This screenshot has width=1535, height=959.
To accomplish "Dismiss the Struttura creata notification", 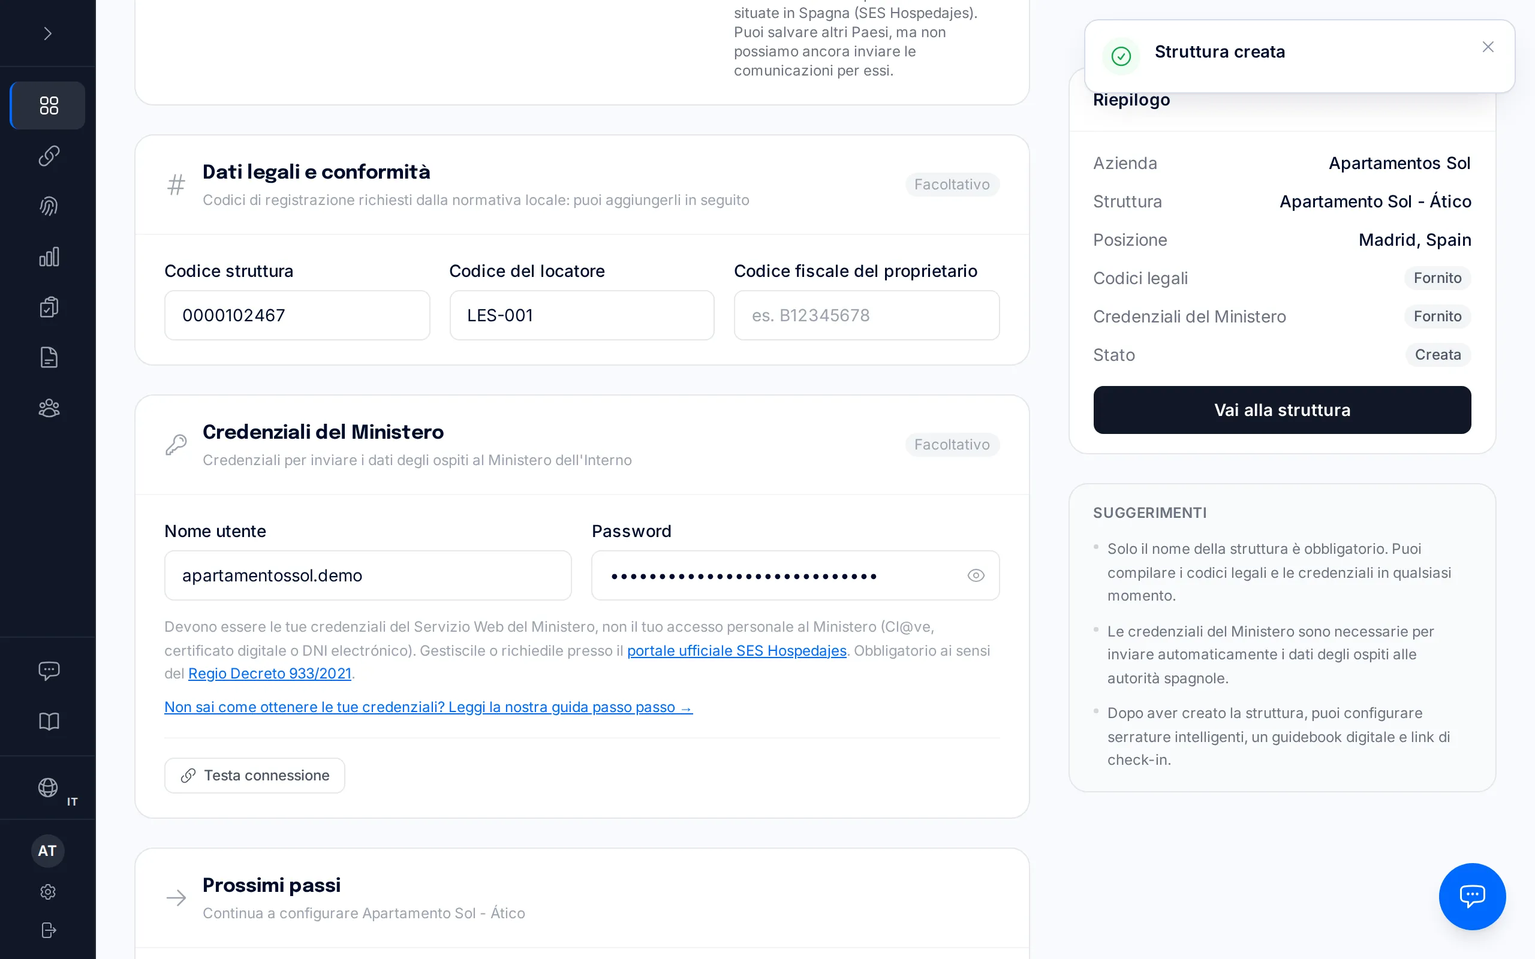I will 1488,47.
